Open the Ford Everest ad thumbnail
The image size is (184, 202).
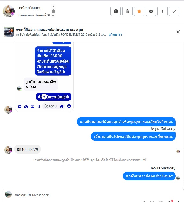[9, 32]
